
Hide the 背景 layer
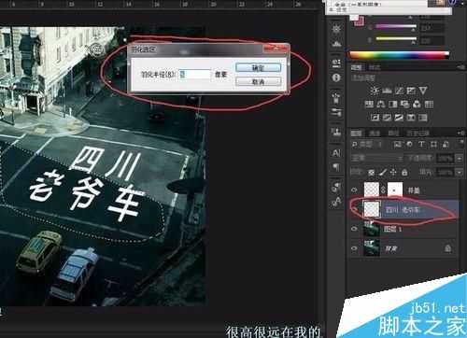click(354, 248)
